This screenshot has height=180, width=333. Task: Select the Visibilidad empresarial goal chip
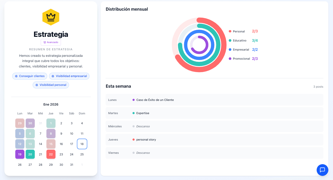69,76
